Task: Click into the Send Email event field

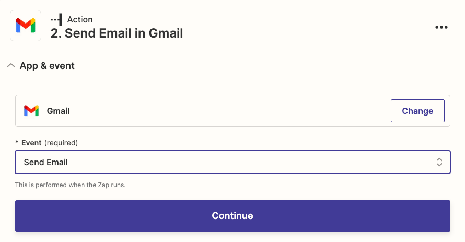Action: coord(233,162)
